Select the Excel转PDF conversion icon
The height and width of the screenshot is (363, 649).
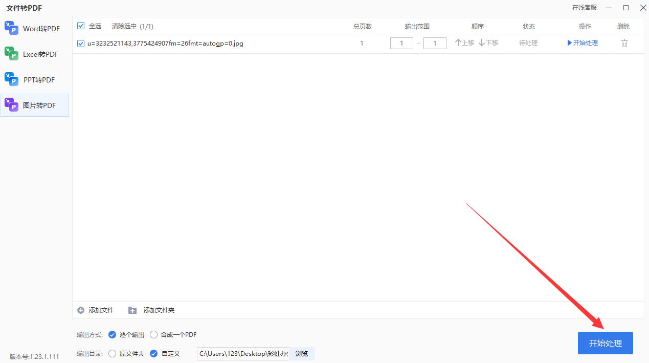click(x=12, y=54)
